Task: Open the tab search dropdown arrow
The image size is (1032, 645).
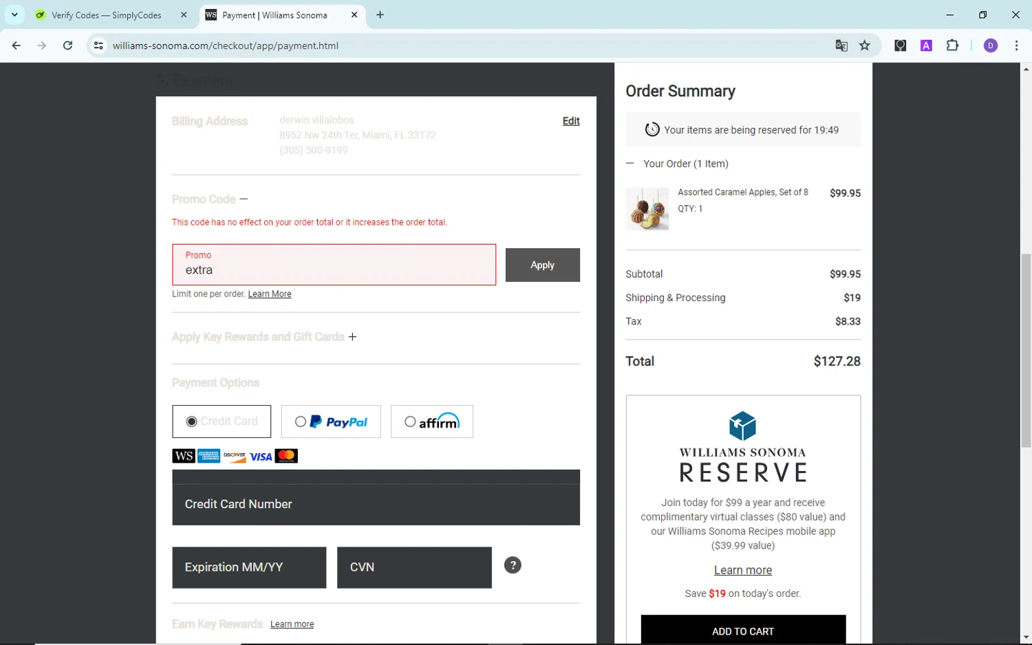Action: (14, 14)
